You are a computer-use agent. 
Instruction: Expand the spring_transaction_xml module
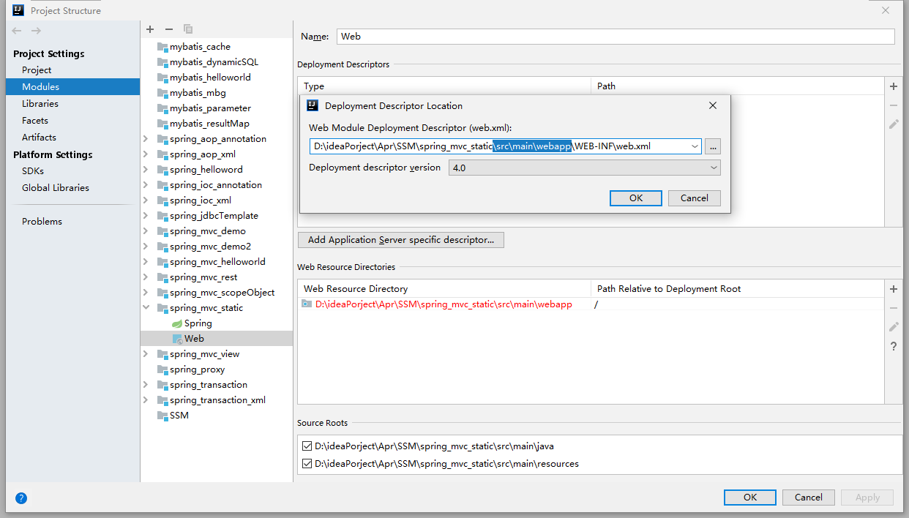coord(146,400)
